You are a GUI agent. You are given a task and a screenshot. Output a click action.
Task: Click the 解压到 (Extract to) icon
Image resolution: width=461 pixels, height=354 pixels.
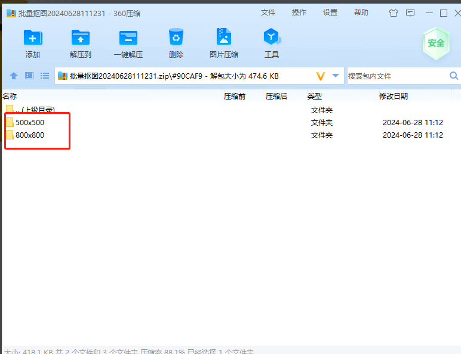81,38
